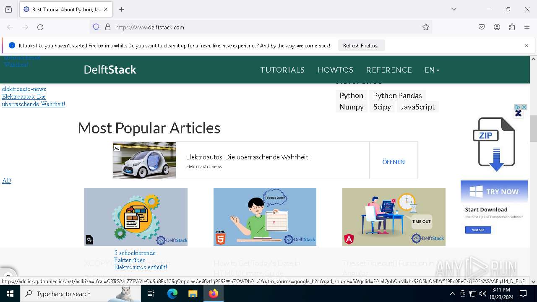Select the JavaScript tag
This screenshot has width=537, height=302.
click(417, 107)
